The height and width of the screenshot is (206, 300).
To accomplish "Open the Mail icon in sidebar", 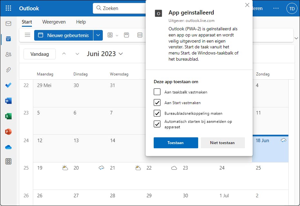I will (8, 24).
